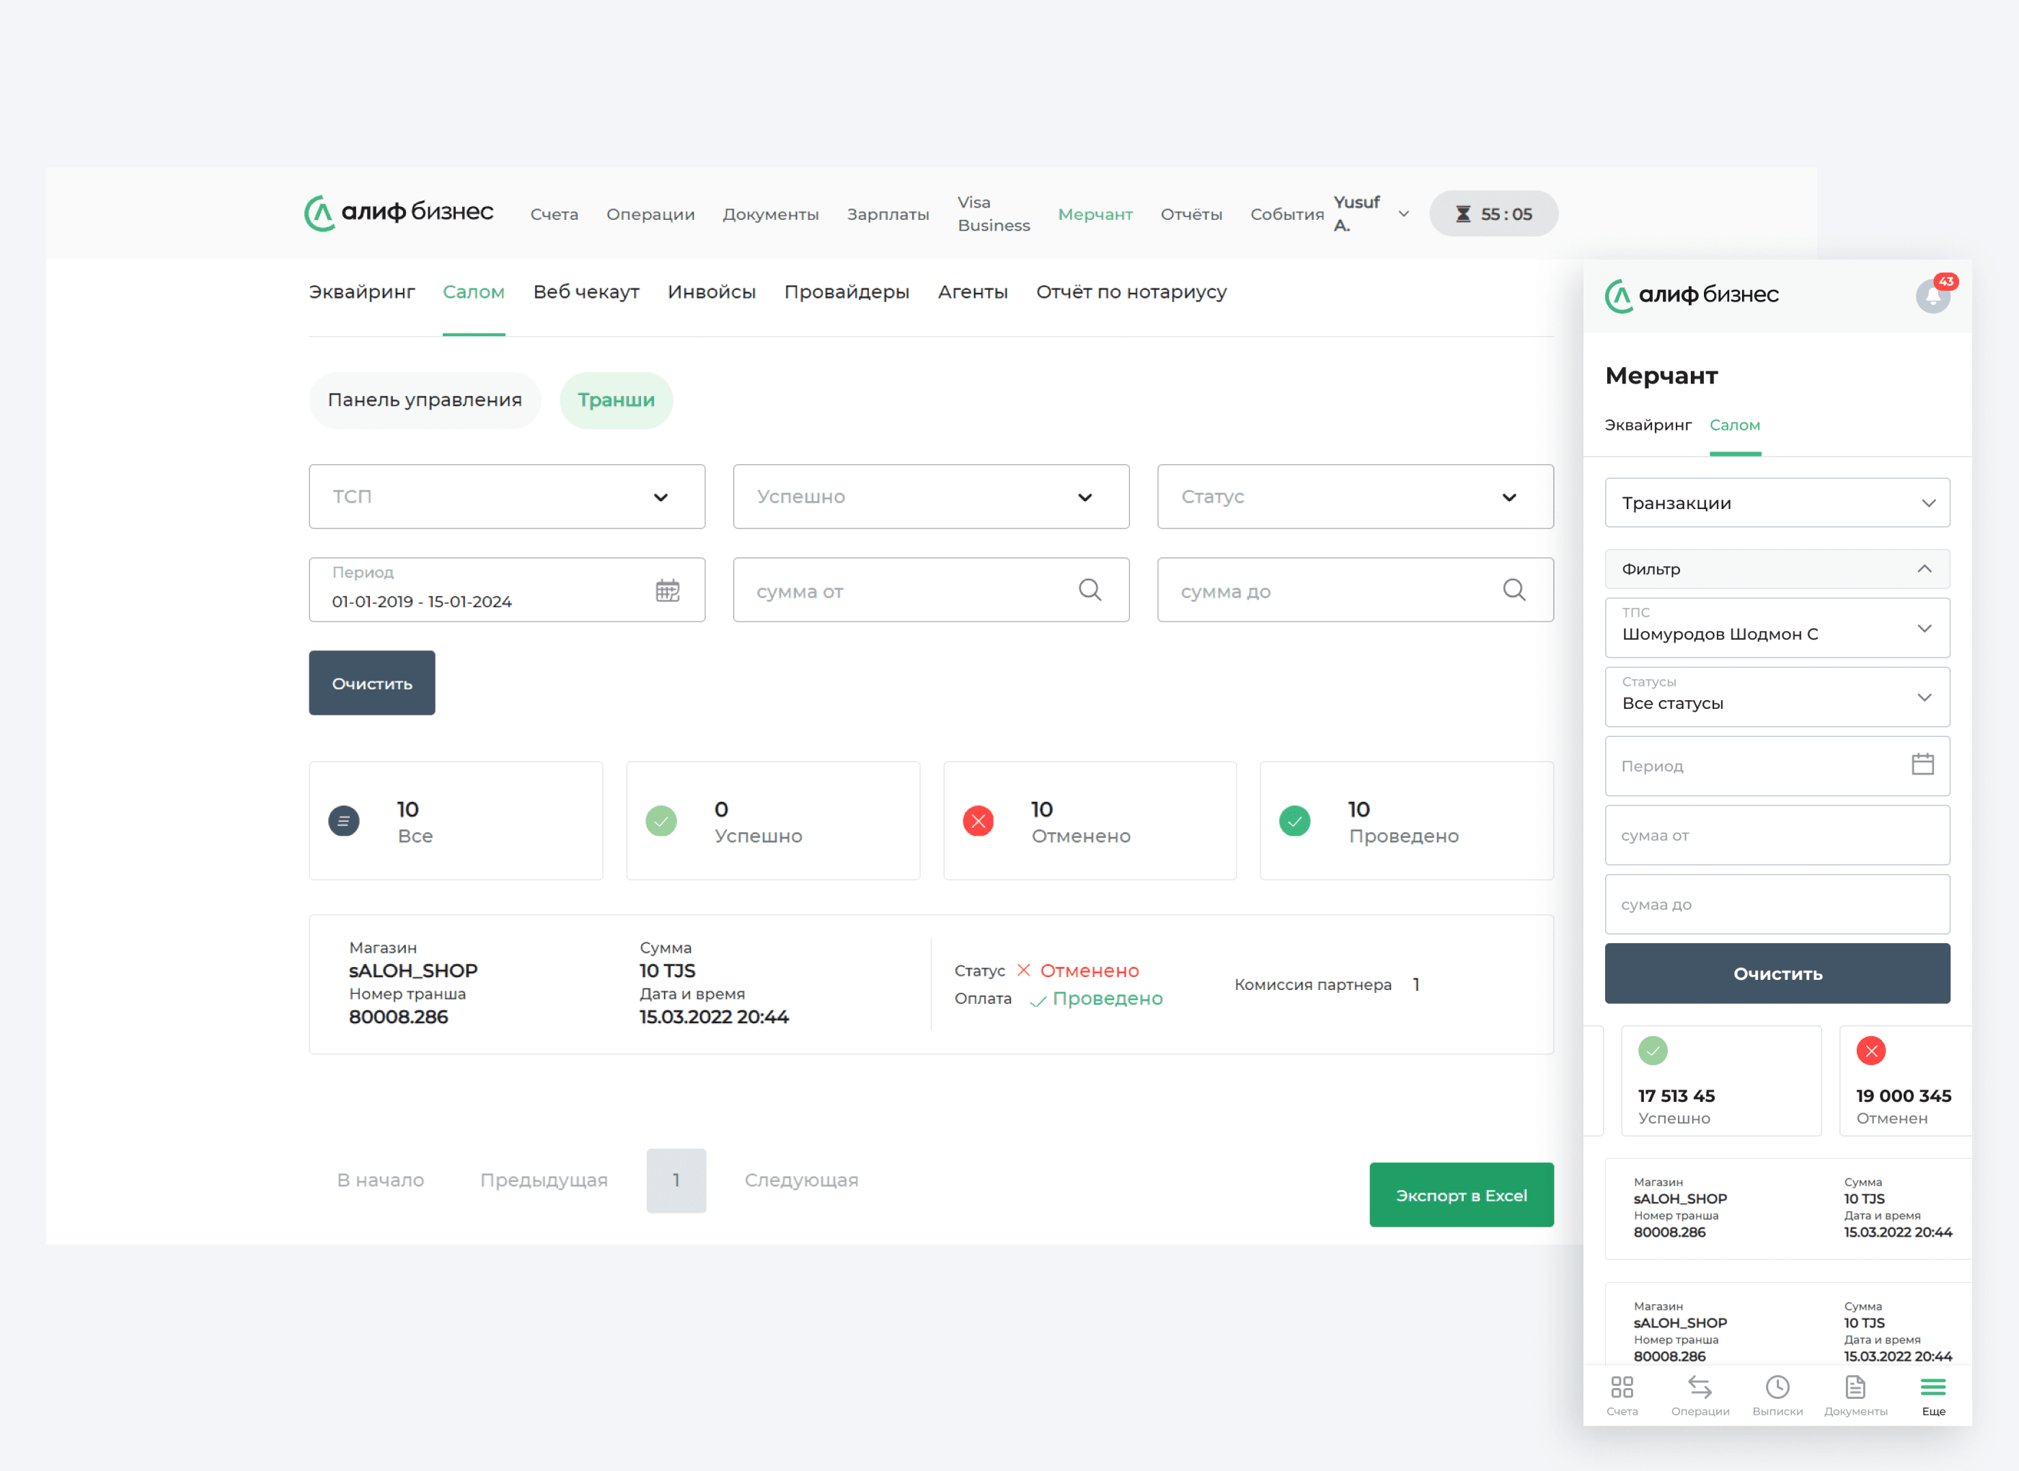Open ТПС dropdown with Шомуродов Шодмон С
2019x1471 pixels.
click(1777, 628)
